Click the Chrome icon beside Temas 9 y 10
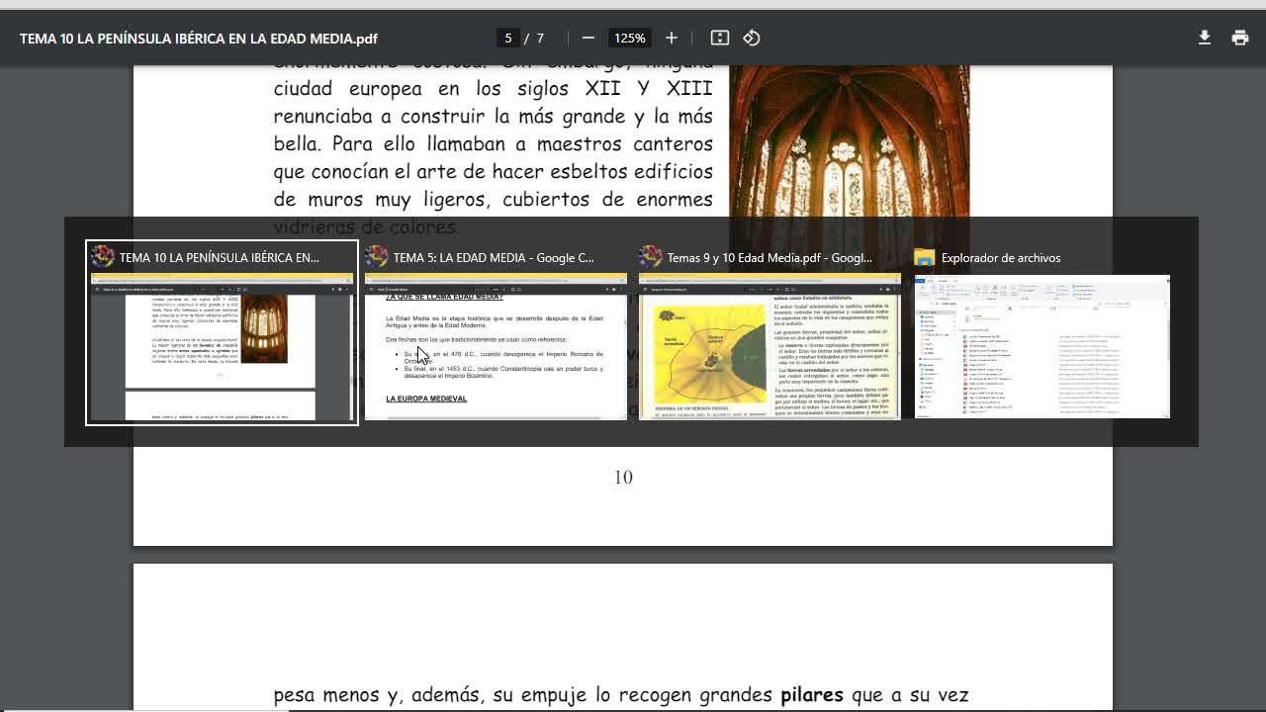The image size is (1266, 712). 651,257
